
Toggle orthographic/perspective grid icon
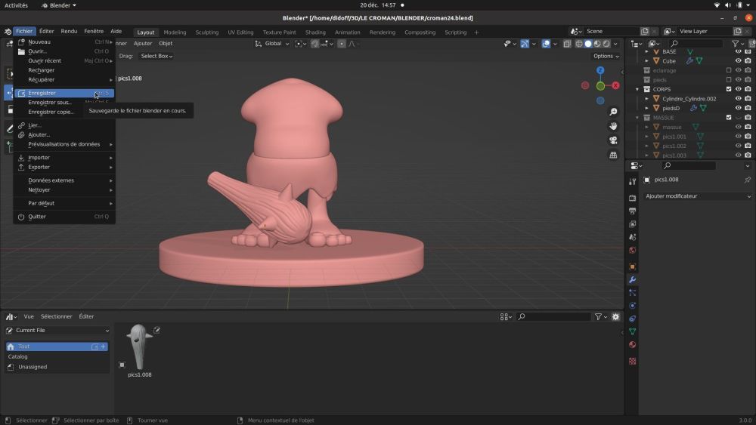click(x=613, y=155)
